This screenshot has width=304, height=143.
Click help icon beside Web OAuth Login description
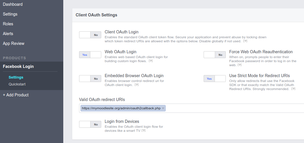150,61
